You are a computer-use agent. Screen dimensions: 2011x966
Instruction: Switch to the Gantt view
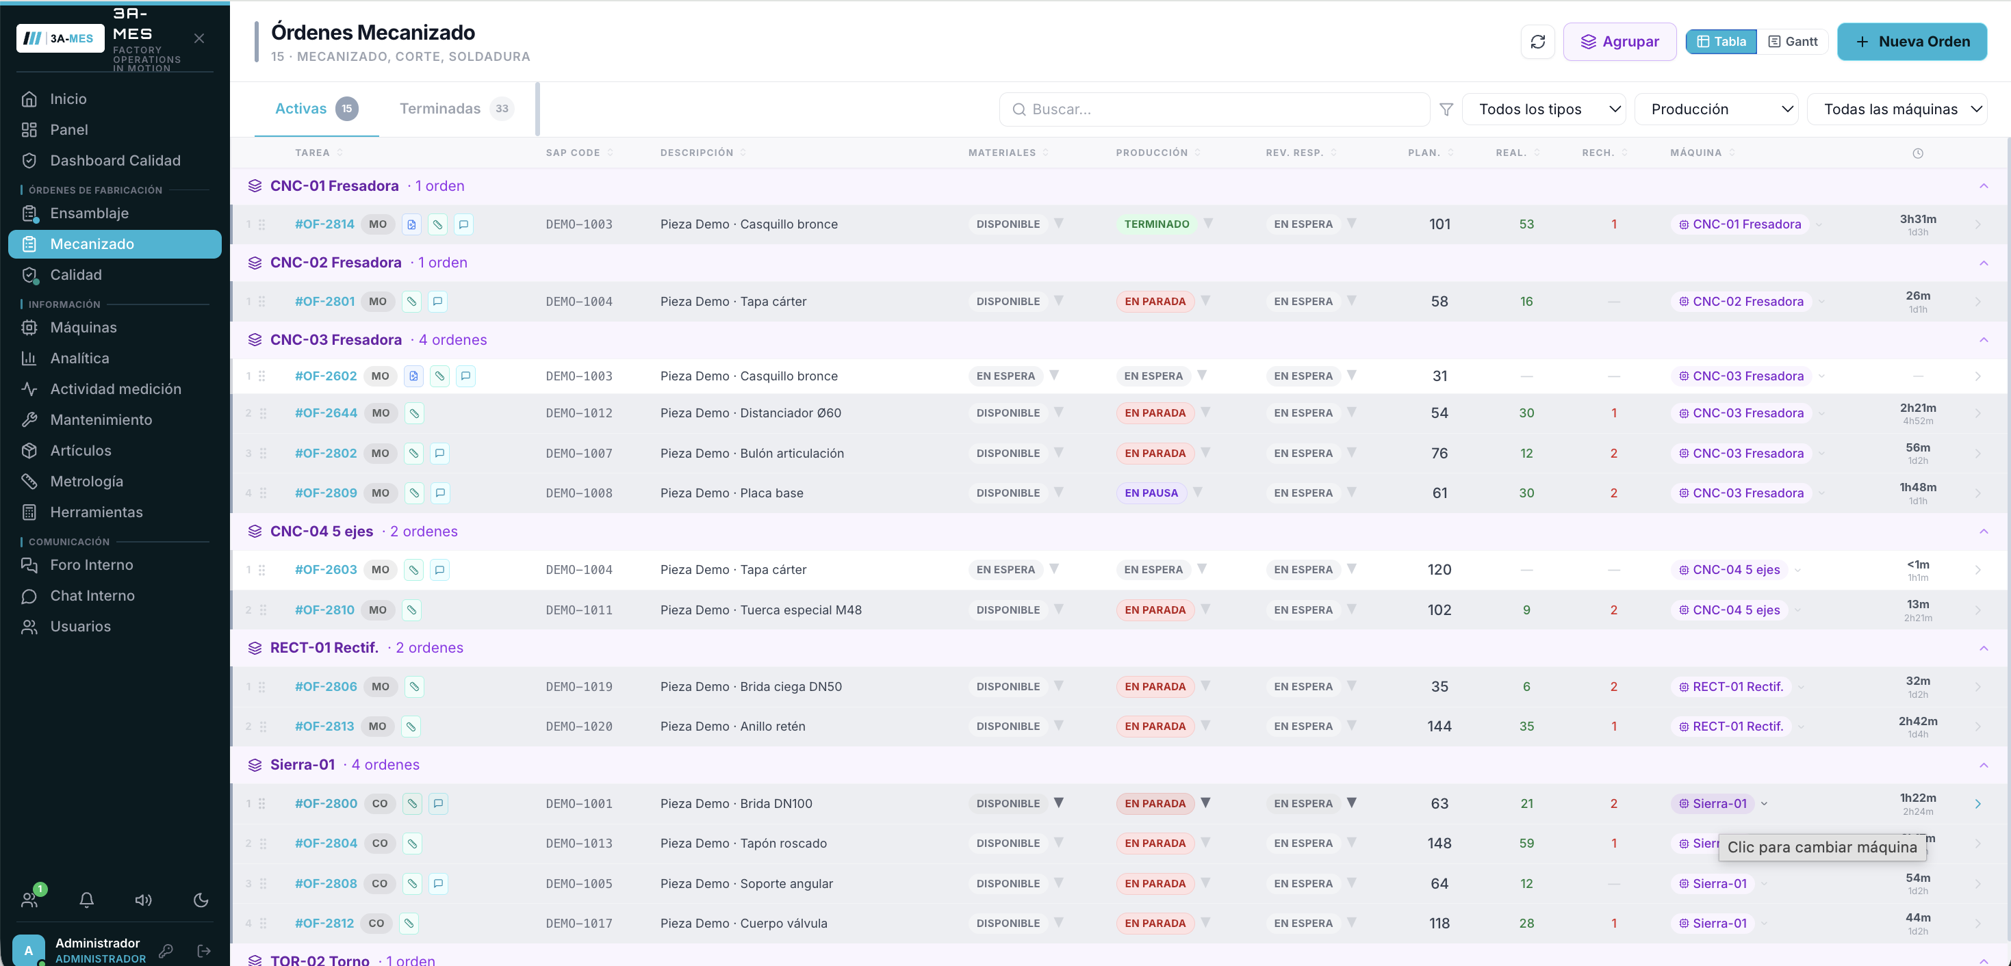click(x=1793, y=41)
